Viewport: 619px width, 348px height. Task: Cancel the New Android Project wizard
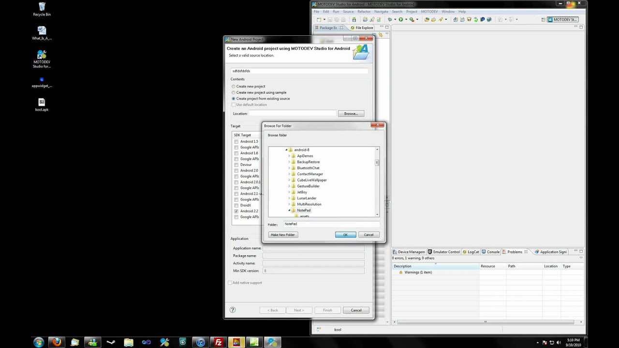click(356, 310)
